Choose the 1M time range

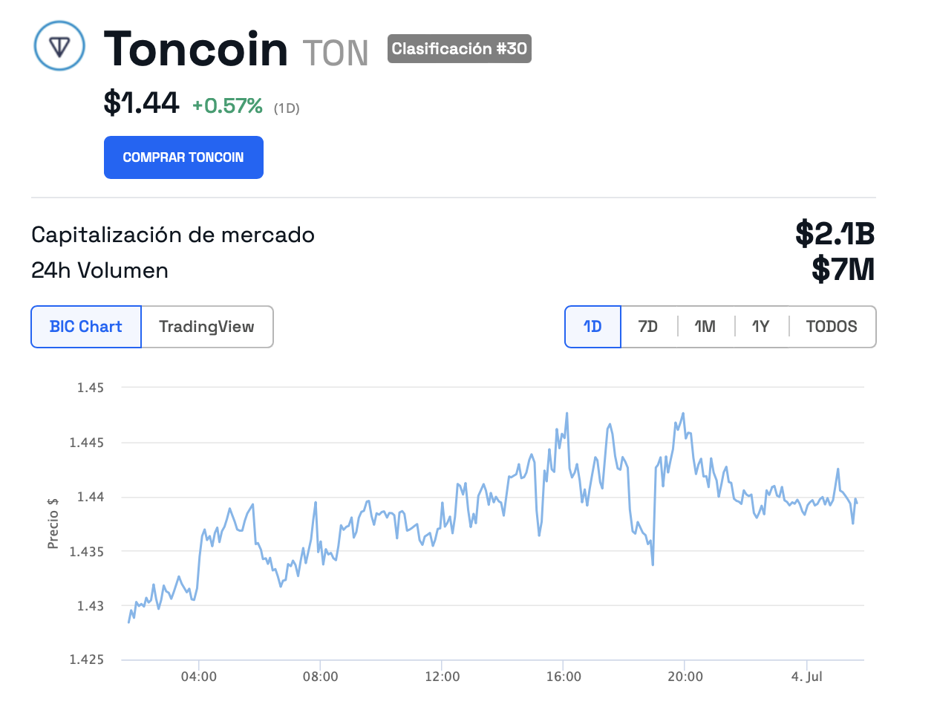(x=705, y=327)
